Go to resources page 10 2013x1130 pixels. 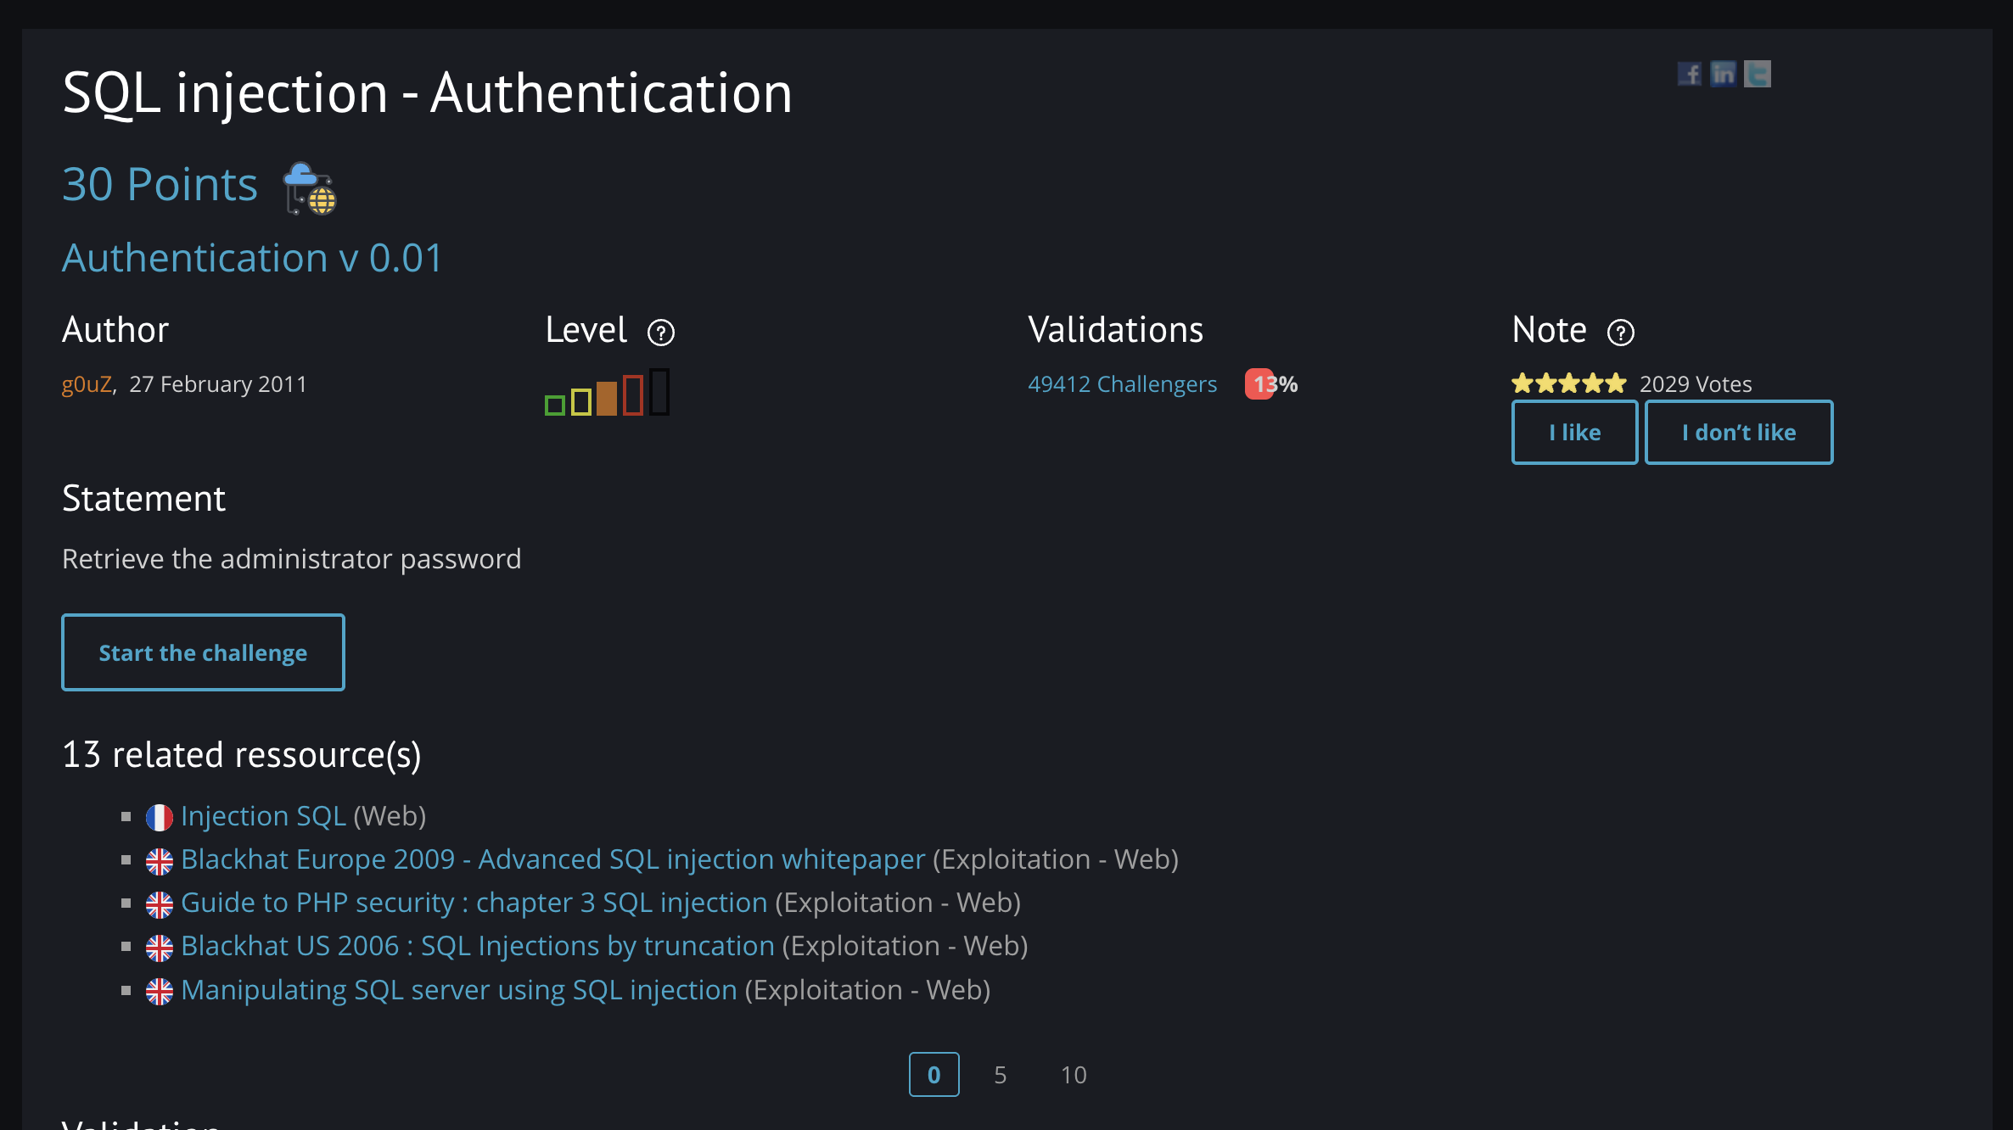1074,1075
